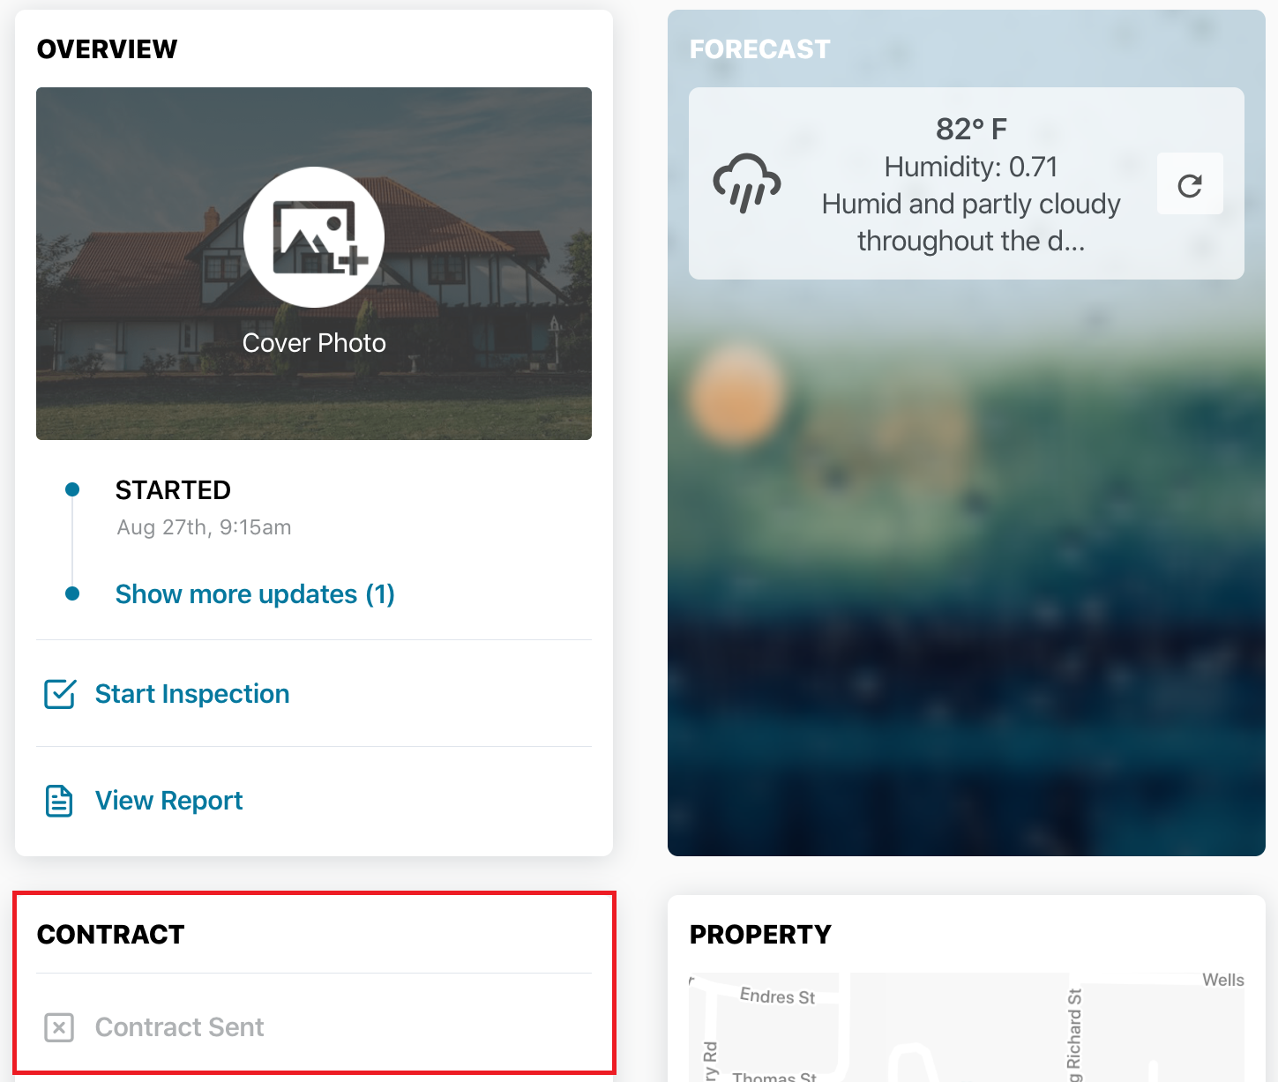
Task: Open the View Report link
Action: (168, 801)
